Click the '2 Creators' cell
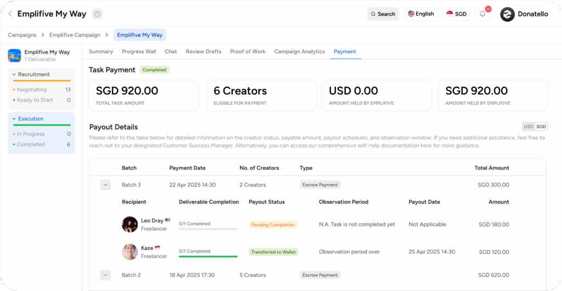 pyautogui.click(x=252, y=185)
